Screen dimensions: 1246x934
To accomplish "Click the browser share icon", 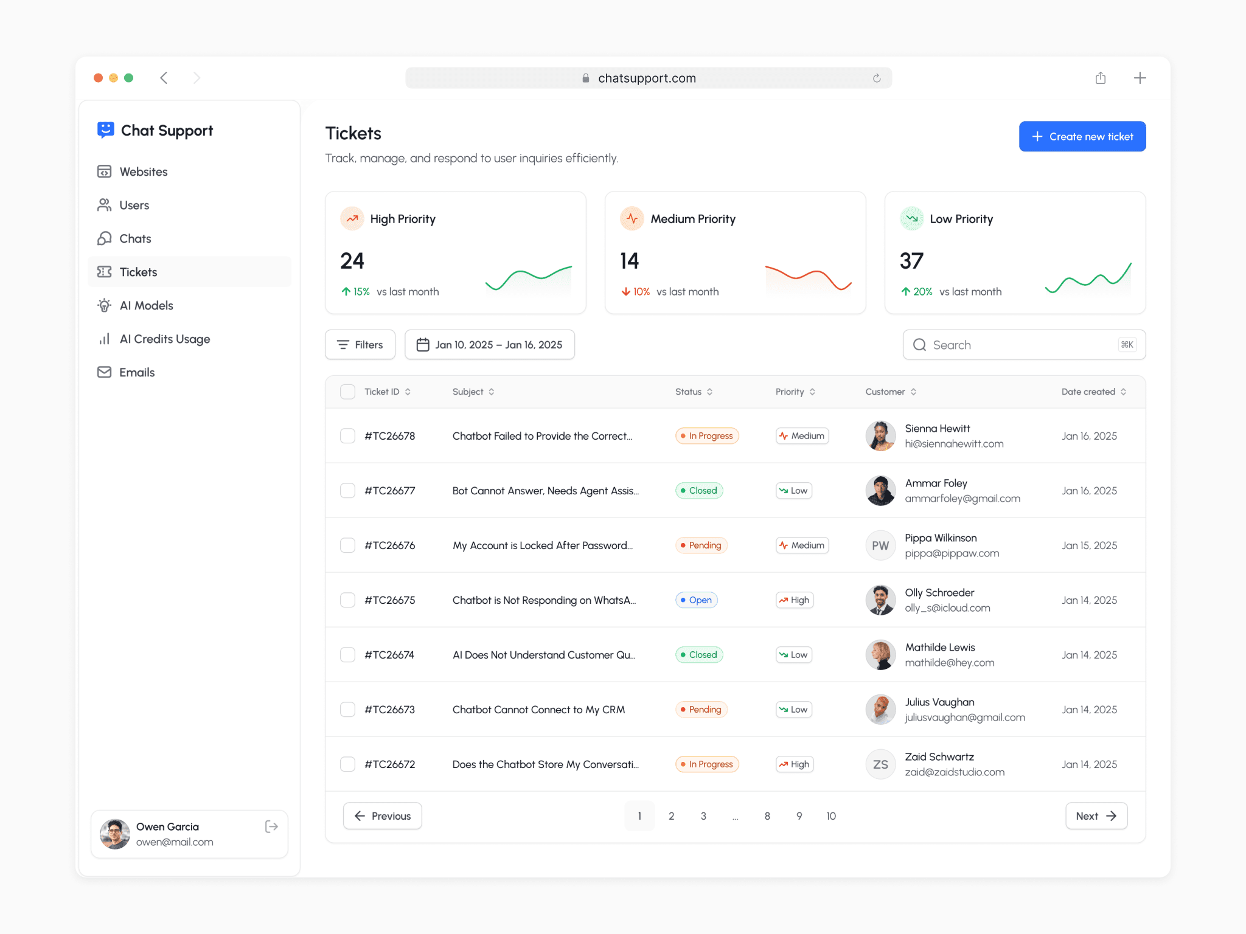I will [x=1100, y=78].
